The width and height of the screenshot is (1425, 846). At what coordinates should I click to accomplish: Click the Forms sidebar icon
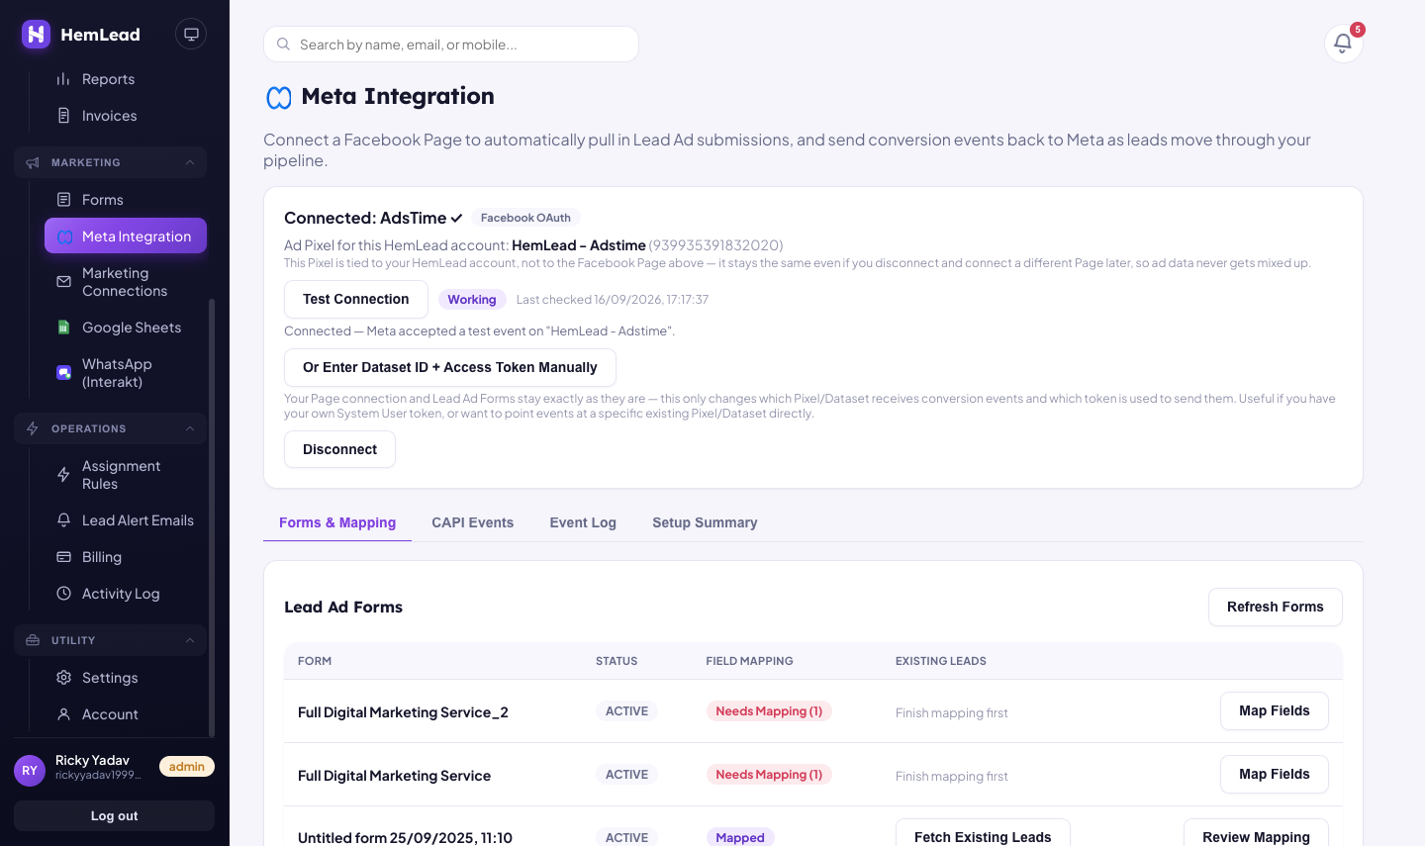63,200
